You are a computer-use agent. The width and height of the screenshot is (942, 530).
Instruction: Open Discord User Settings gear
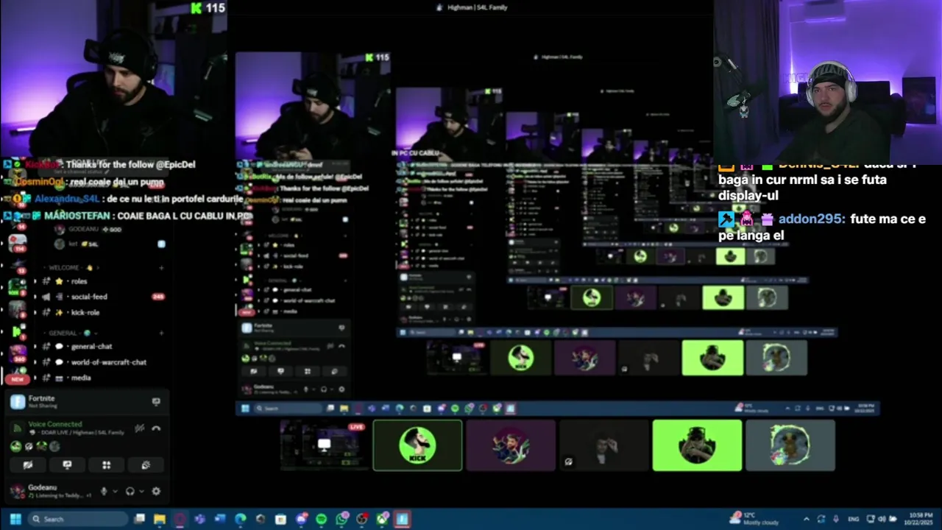click(156, 491)
